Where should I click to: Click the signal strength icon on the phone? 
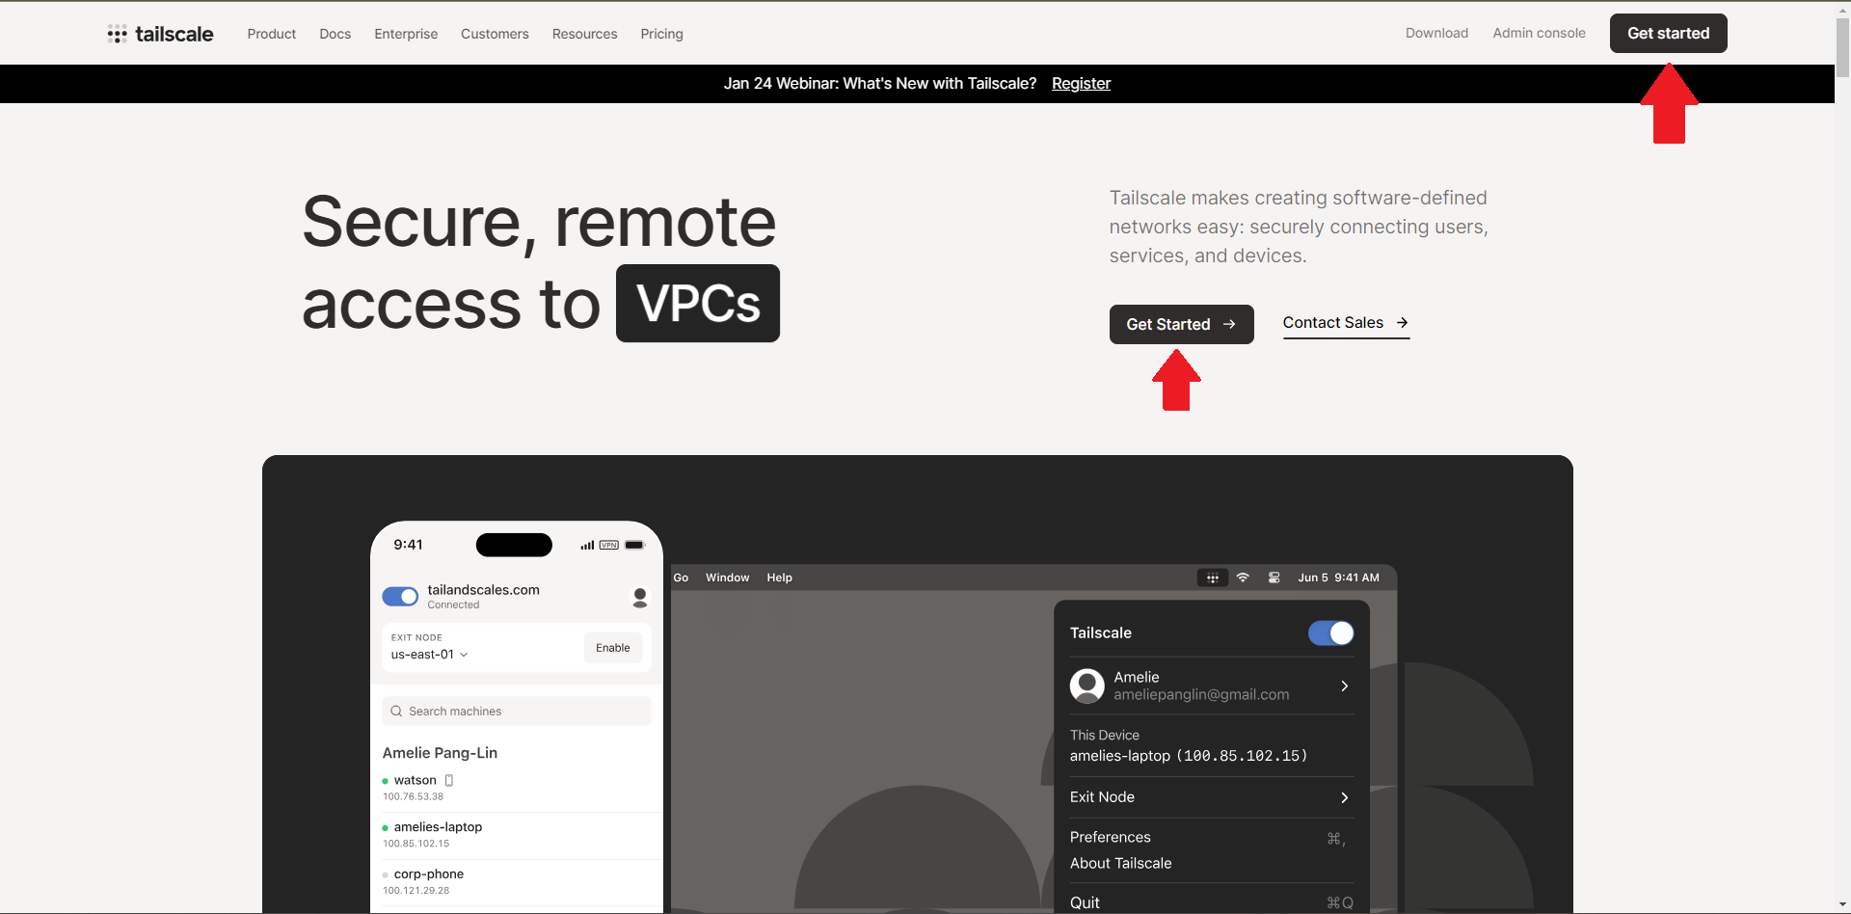[587, 546]
